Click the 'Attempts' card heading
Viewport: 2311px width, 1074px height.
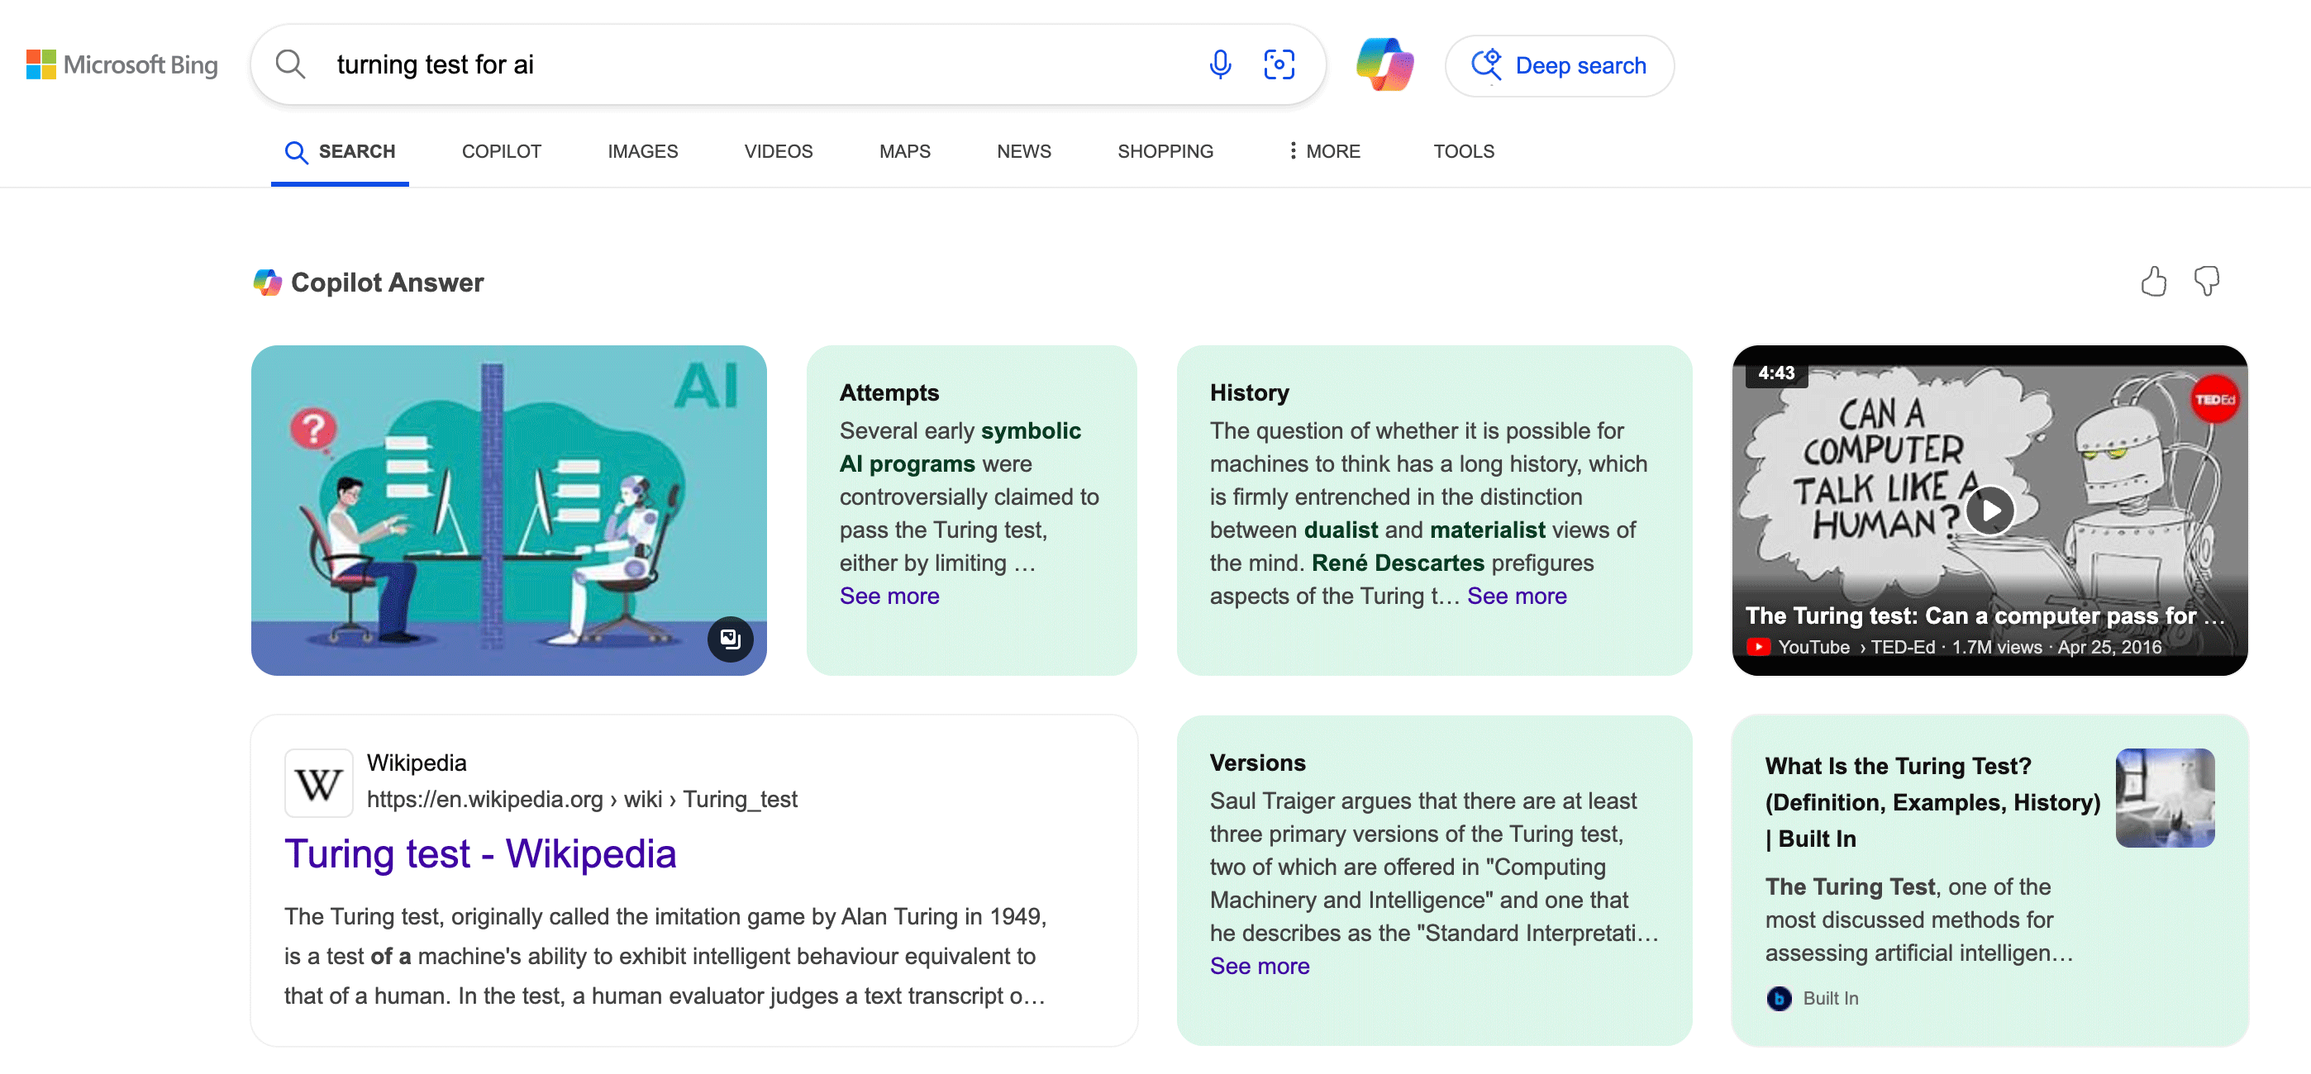[889, 392]
